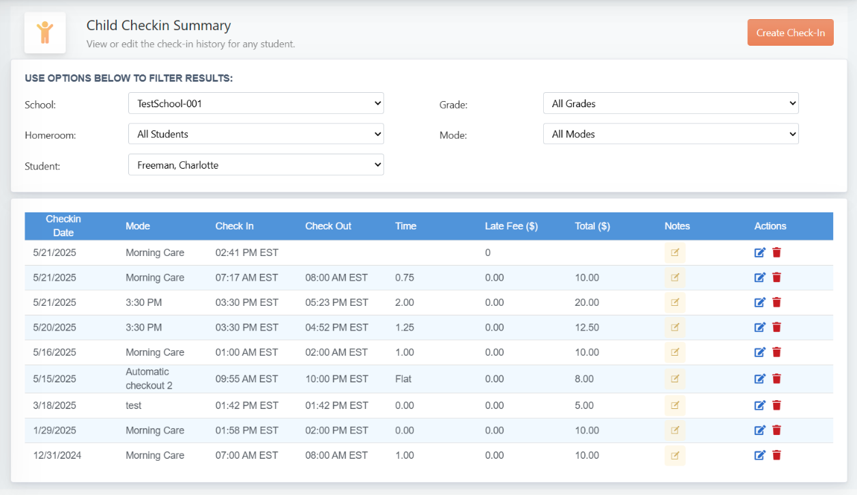The width and height of the screenshot is (857, 495).
Task: Edit the 5/20/2025 3:30 PM check-in
Action: tap(759, 328)
